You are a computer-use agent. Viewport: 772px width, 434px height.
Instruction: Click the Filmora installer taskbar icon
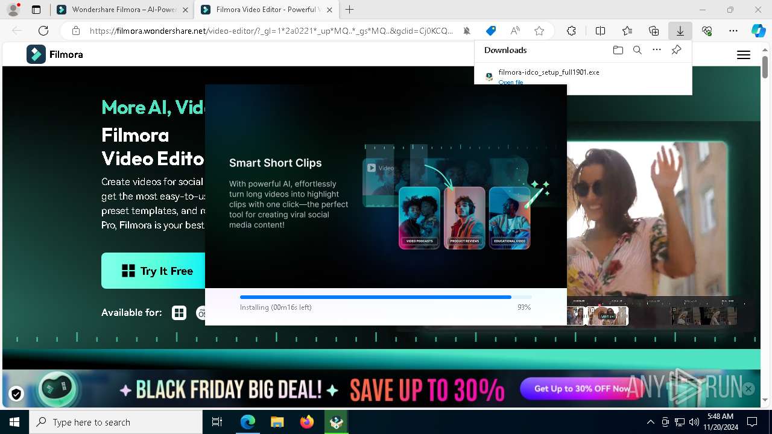(335, 422)
